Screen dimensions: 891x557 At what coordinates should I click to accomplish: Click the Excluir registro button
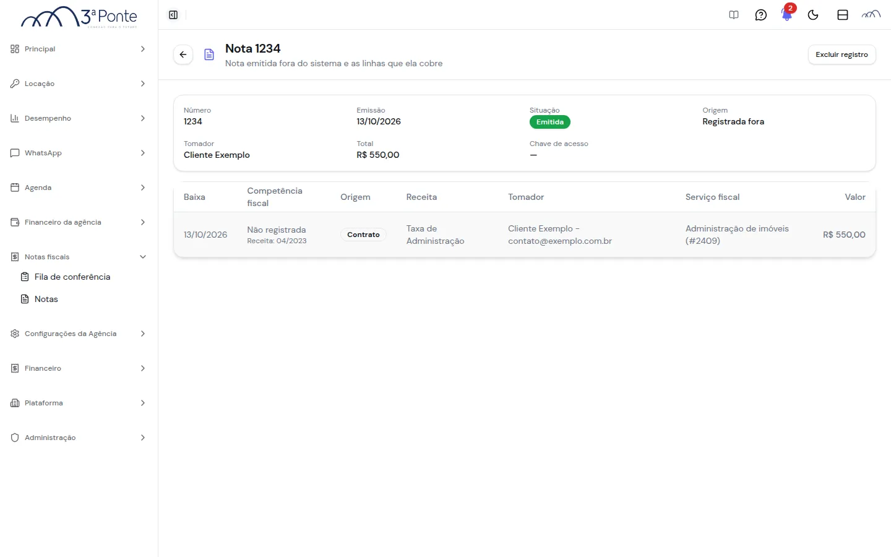841,54
